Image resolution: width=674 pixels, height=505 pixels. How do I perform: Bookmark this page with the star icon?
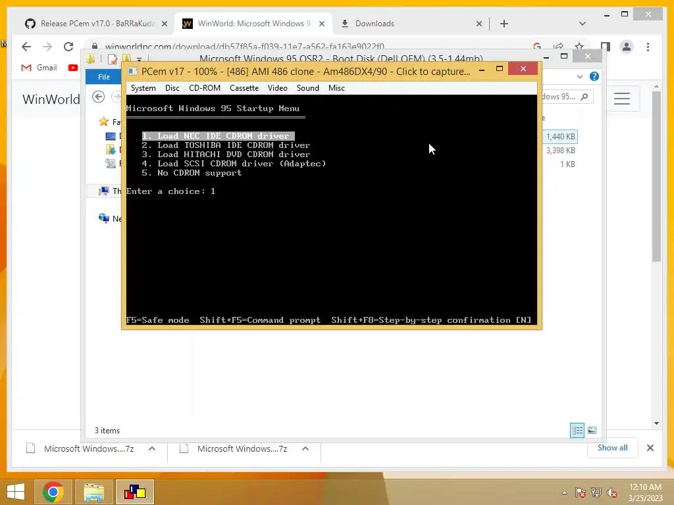pyautogui.click(x=579, y=47)
